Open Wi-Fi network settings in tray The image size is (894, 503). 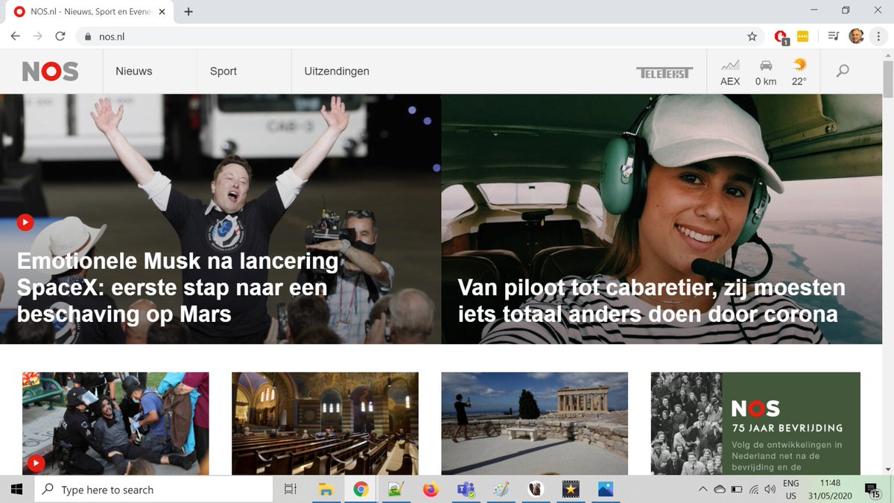pos(754,490)
